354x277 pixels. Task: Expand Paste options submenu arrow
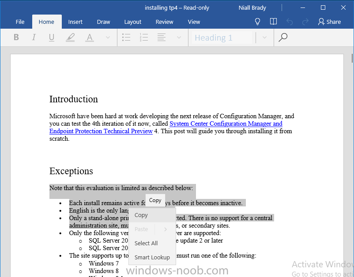tap(166, 229)
